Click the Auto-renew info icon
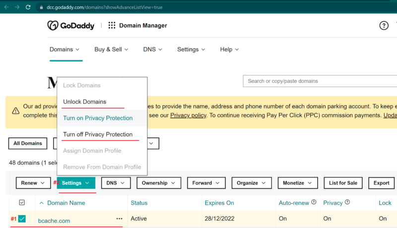Screen dimensions: 397x228 pyautogui.click(x=314, y=202)
